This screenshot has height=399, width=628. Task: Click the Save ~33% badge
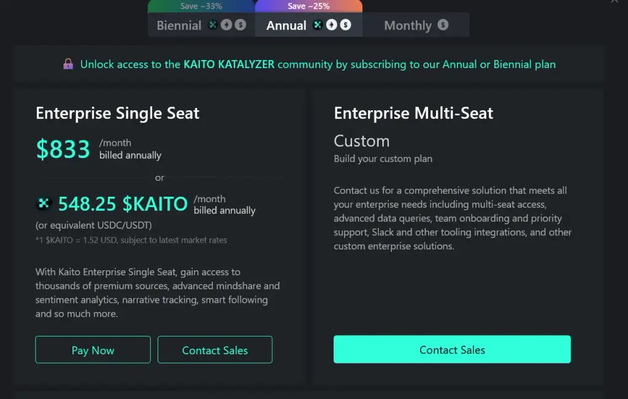[x=201, y=6]
